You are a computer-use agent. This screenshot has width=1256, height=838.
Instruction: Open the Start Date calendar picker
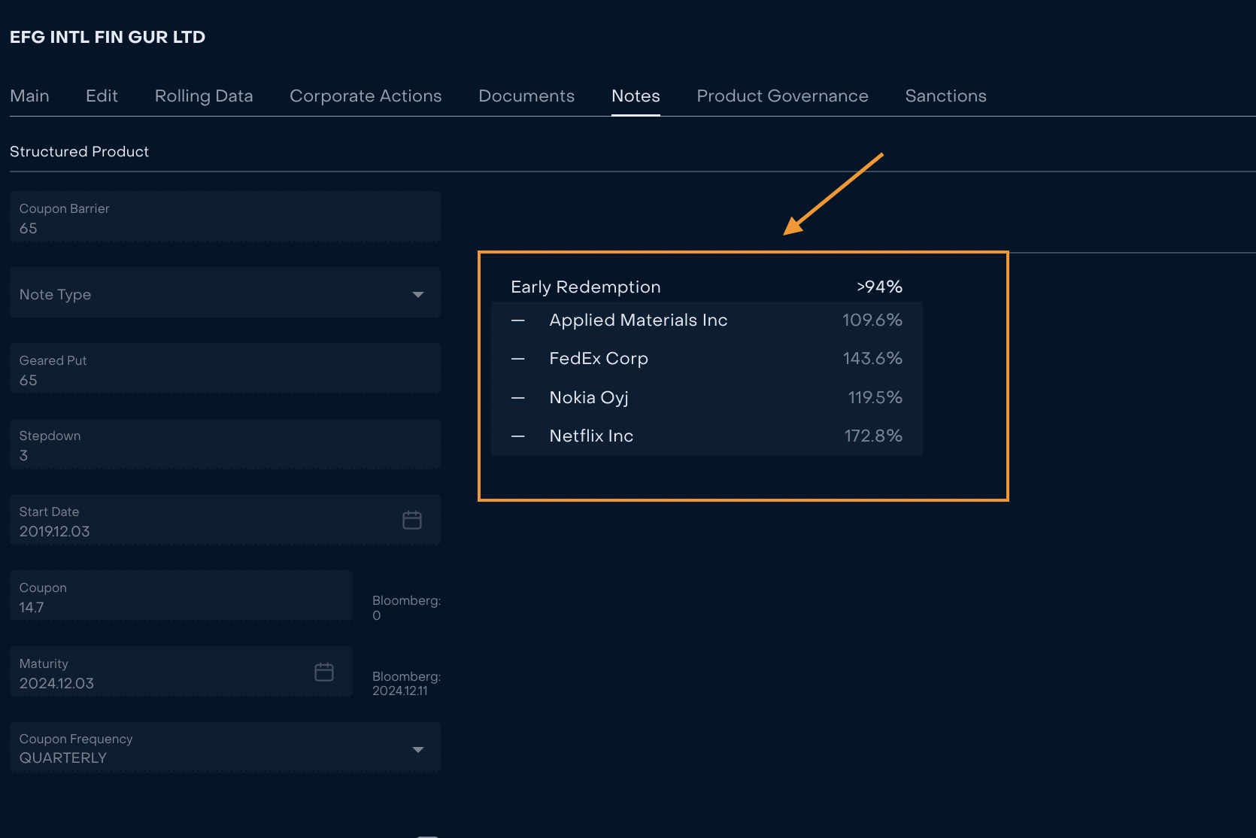(x=412, y=520)
